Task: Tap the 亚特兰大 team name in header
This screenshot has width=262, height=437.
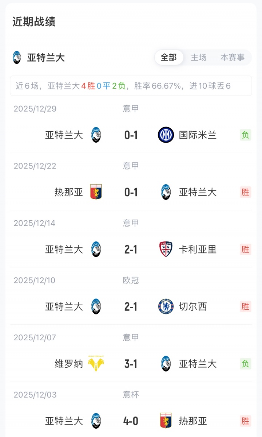Action: click(46, 58)
